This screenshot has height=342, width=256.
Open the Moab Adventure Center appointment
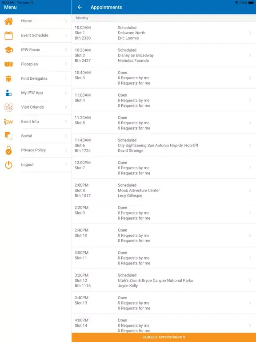click(x=164, y=191)
